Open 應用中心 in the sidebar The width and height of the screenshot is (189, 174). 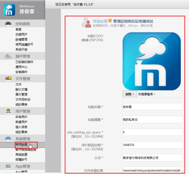click(21, 67)
